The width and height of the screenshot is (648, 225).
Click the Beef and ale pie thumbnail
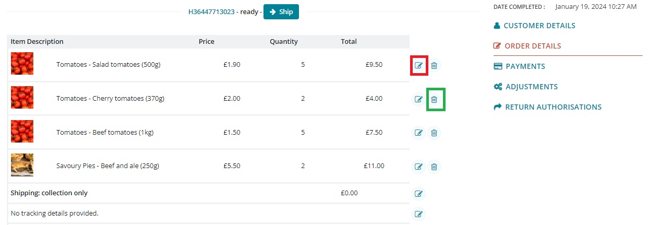tap(22, 165)
